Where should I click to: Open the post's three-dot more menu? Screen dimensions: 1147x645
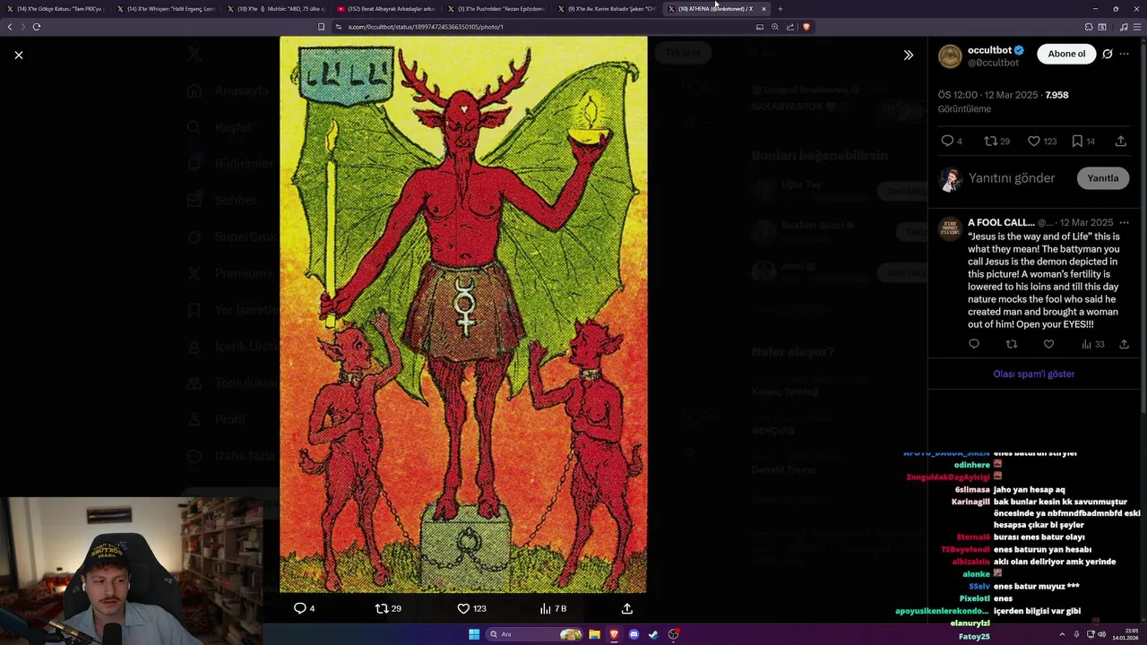click(x=1124, y=54)
